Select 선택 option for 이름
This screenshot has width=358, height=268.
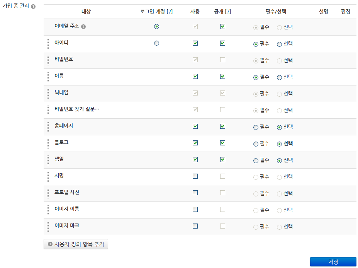(x=279, y=77)
